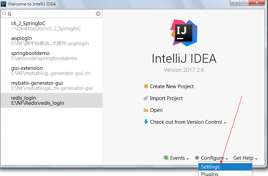
Task: Click the Configure gear icon
Action: pyautogui.click(x=197, y=158)
